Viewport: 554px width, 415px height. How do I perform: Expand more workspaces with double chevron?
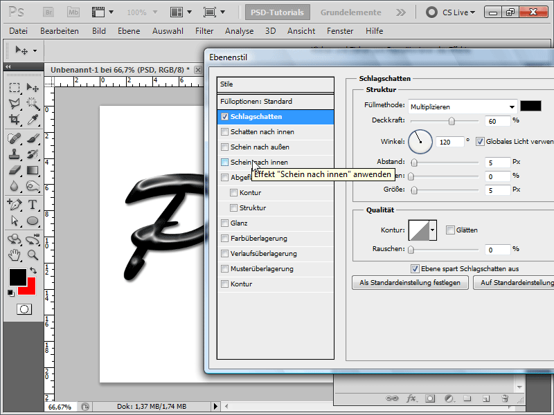(401, 12)
